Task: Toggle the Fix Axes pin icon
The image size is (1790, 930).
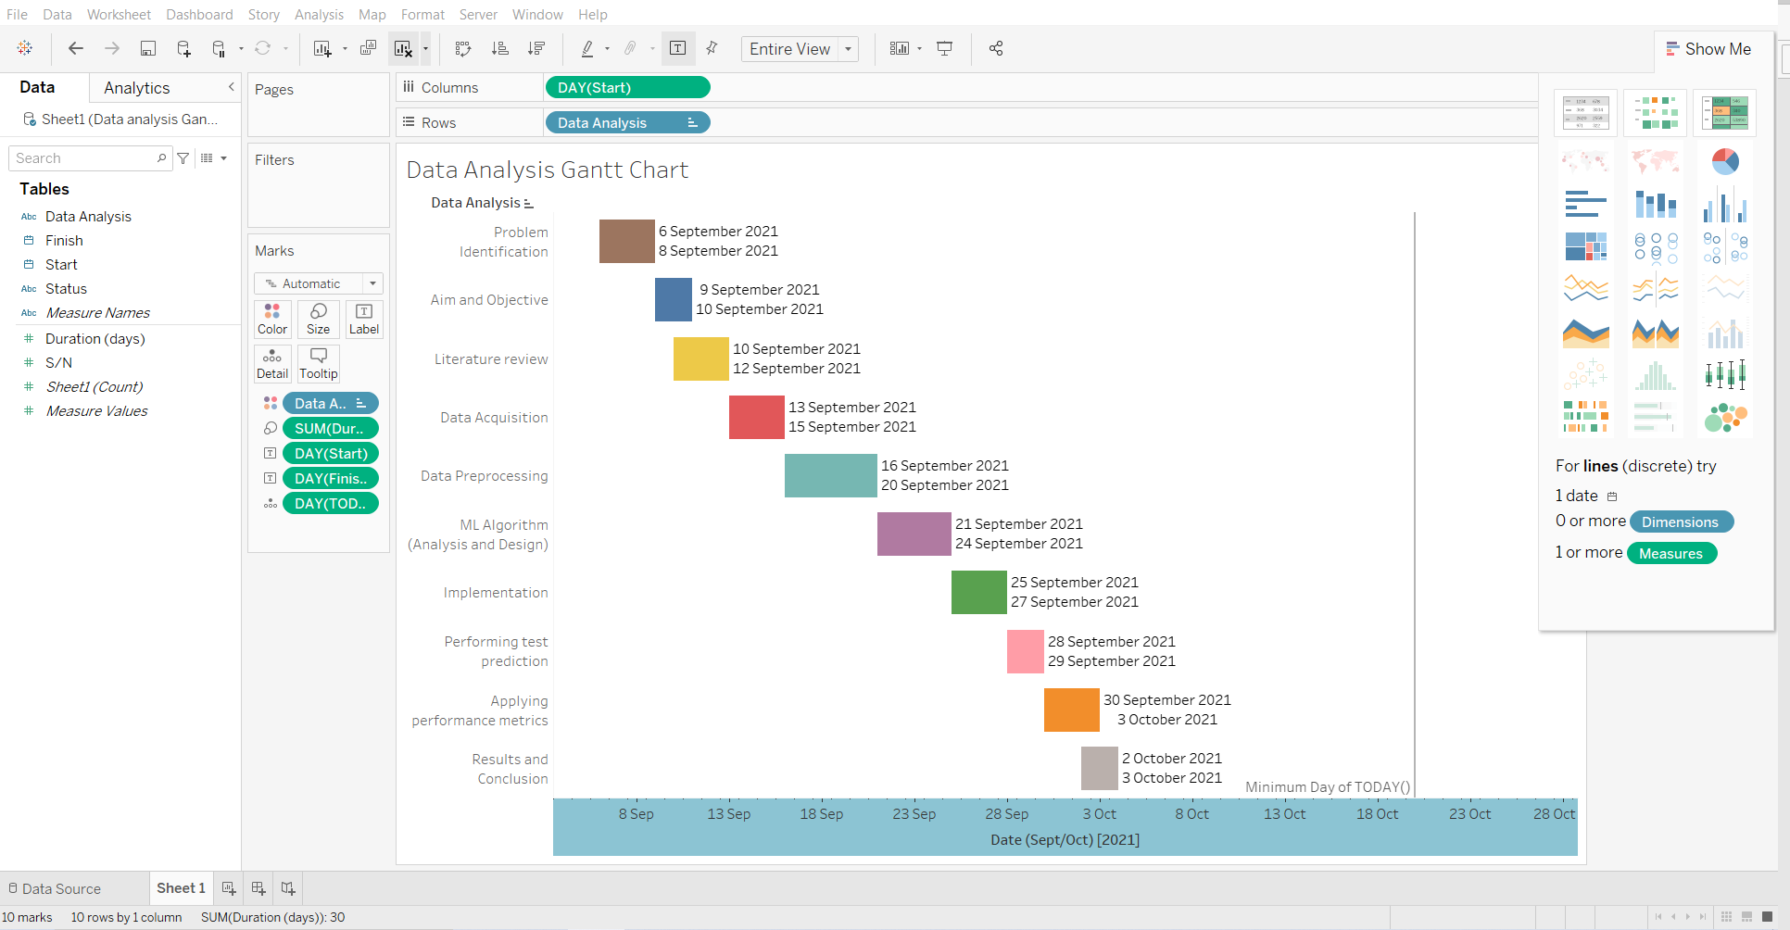Action: 712,48
